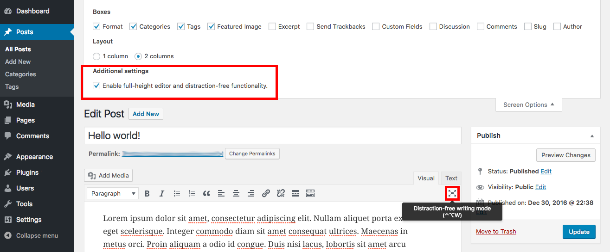
Task: Open Tags submenu item
Action: (x=12, y=86)
